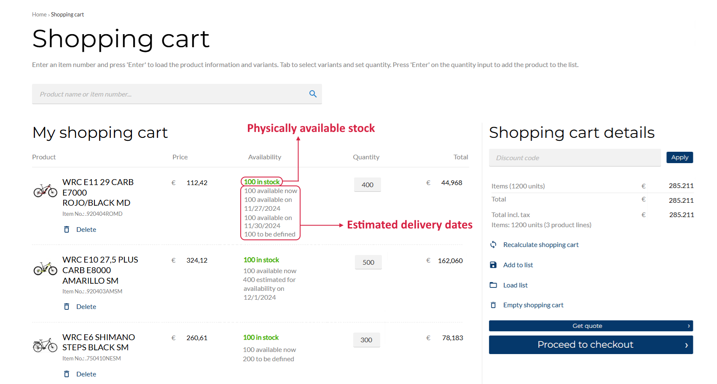Open the WRC E11 29 CARB bike thumbnail
This screenshot has height=384, width=717.
click(46, 191)
